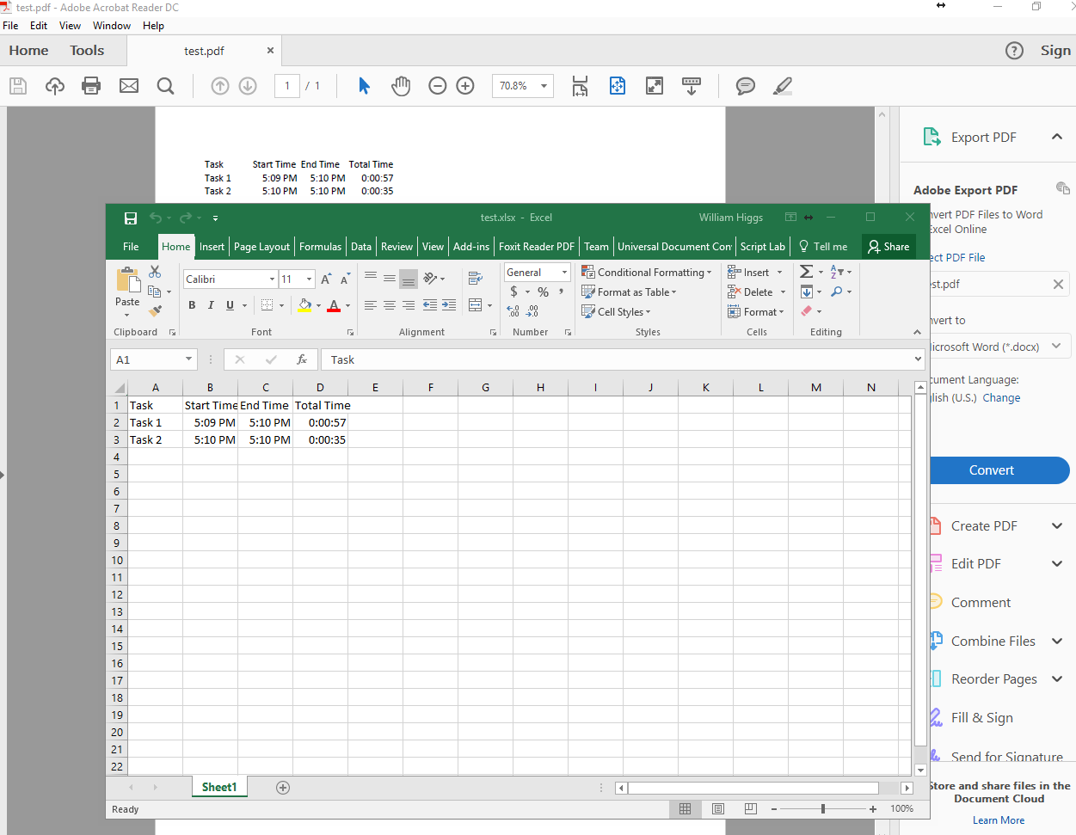The height and width of the screenshot is (835, 1076).
Task: Switch to the Excel Page Layout tab
Action: [x=261, y=247]
